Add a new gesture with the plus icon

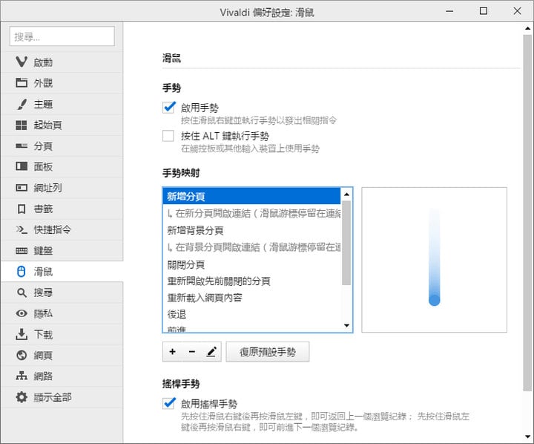coord(172,352)
